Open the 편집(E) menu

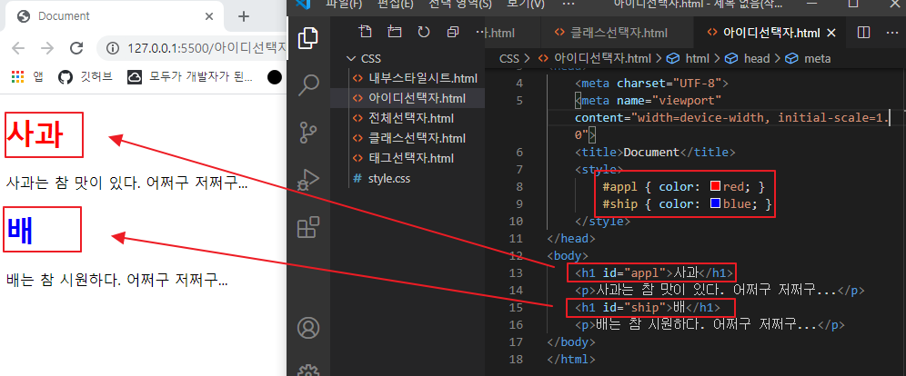click(395, 4)
